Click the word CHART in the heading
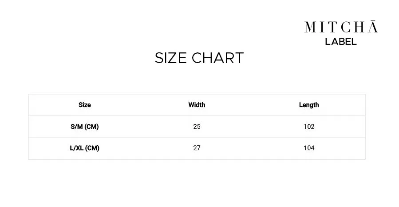 click(x=218, y=58)
